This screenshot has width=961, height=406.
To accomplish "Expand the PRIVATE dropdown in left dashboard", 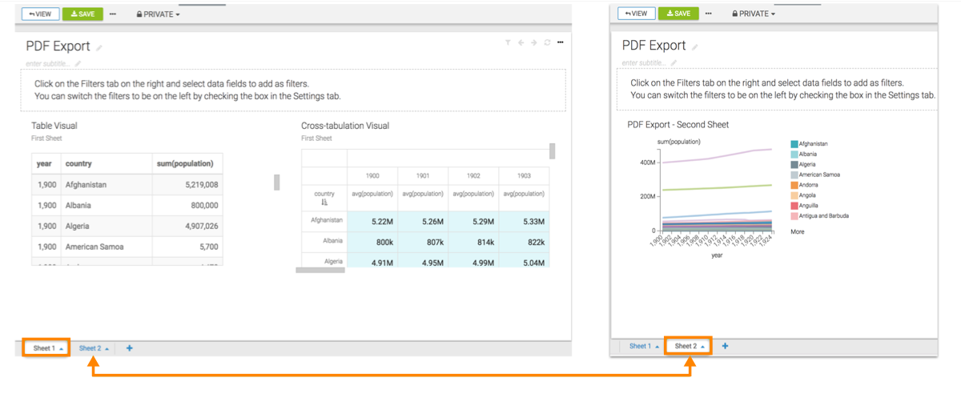I will tap(158, 14).
